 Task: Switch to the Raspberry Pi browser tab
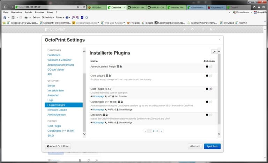(x=216, y=8)
